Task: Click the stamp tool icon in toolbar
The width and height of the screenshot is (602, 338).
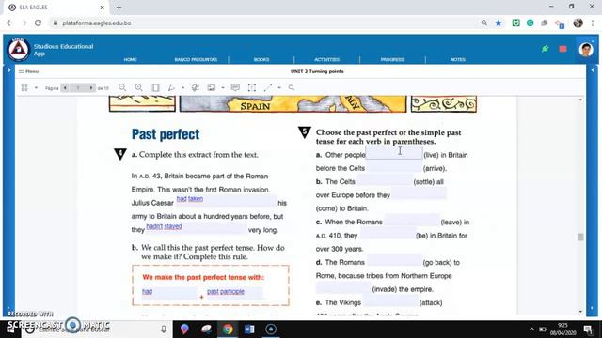Action: [x=195, y=87]
